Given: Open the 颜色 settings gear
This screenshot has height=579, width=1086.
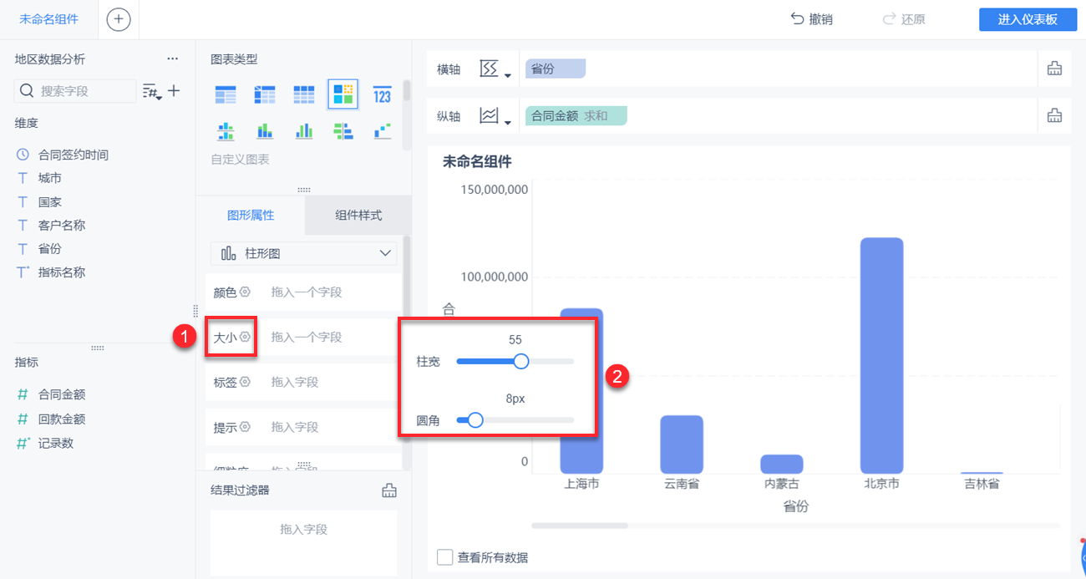Looking at the screenshot, I should tap(245, 292).
